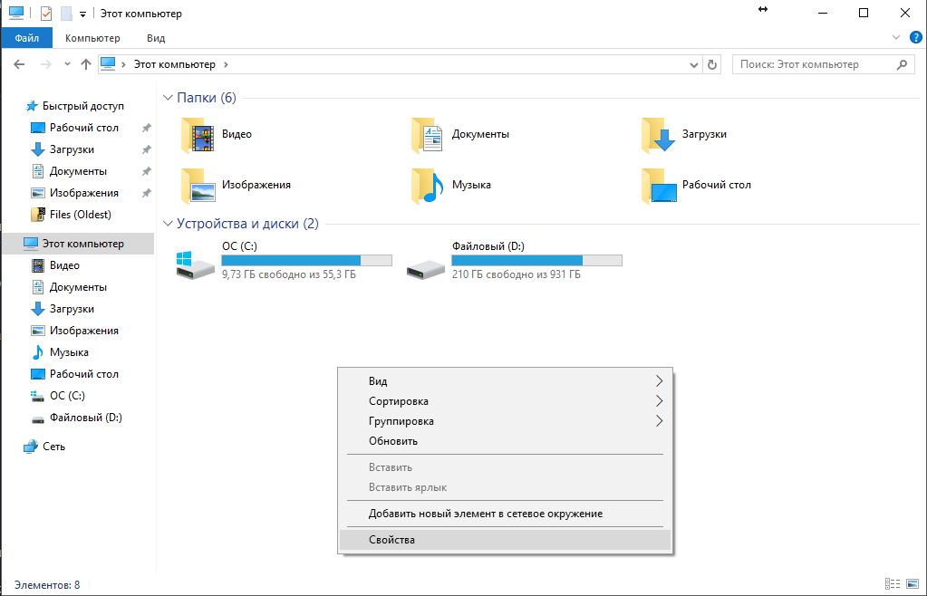The image size is (927, 596).
Task: Open the Документы folder in Папки
Action: 460,135
